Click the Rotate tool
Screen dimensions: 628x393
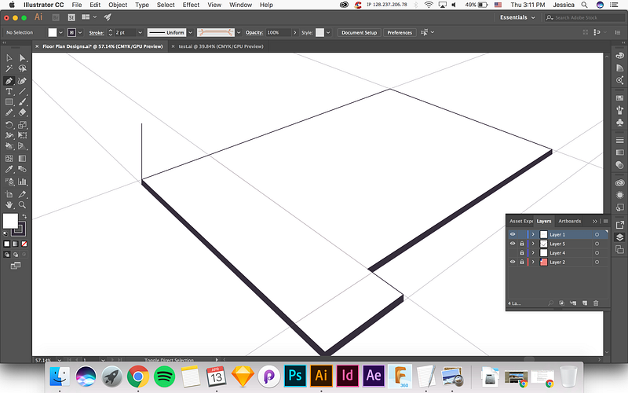pyautogui.click(x=9, y=125)
